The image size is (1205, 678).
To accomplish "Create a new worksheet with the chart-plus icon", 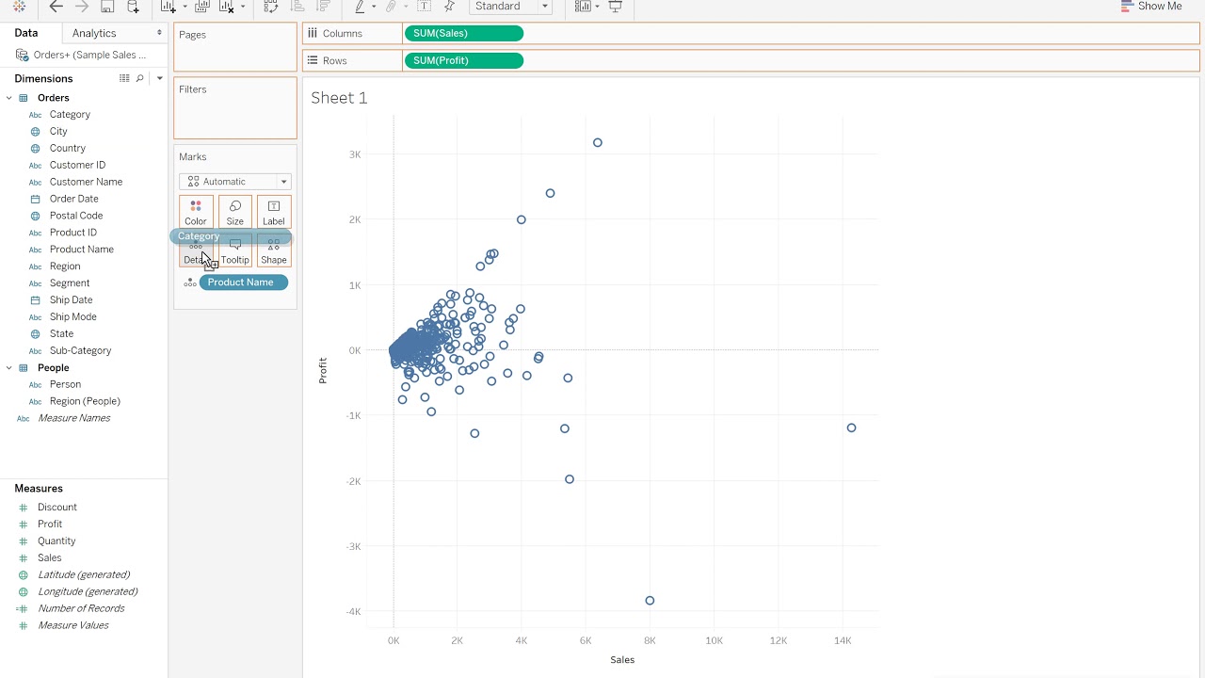I will pos(169,7).
